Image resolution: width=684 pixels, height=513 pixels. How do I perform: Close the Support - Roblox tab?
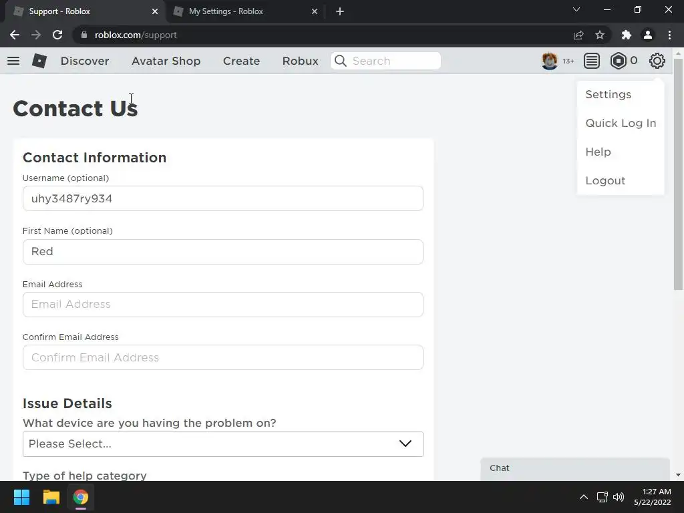point(155,11)
